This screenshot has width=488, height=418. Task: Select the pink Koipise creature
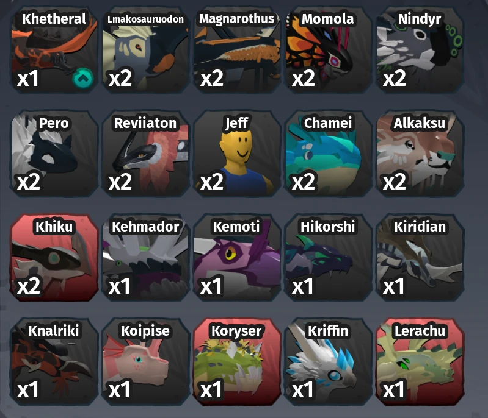coord(145,361)
